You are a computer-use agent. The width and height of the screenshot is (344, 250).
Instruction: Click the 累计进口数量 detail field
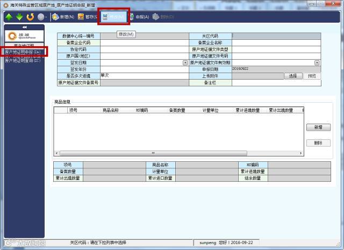[x=207, y=178]
